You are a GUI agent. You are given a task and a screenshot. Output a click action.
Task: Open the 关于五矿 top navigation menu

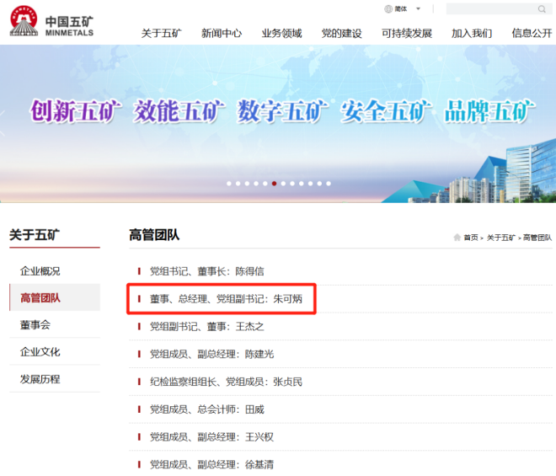click(161, 34)
